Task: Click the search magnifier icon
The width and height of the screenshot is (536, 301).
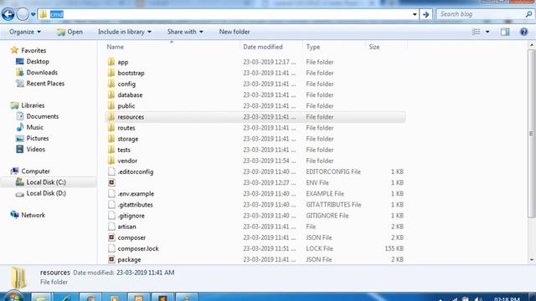Action: click(x=528, y=14)
